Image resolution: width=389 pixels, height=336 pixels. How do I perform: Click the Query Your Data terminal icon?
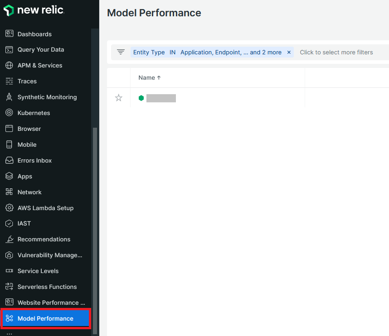click(9, 49)
